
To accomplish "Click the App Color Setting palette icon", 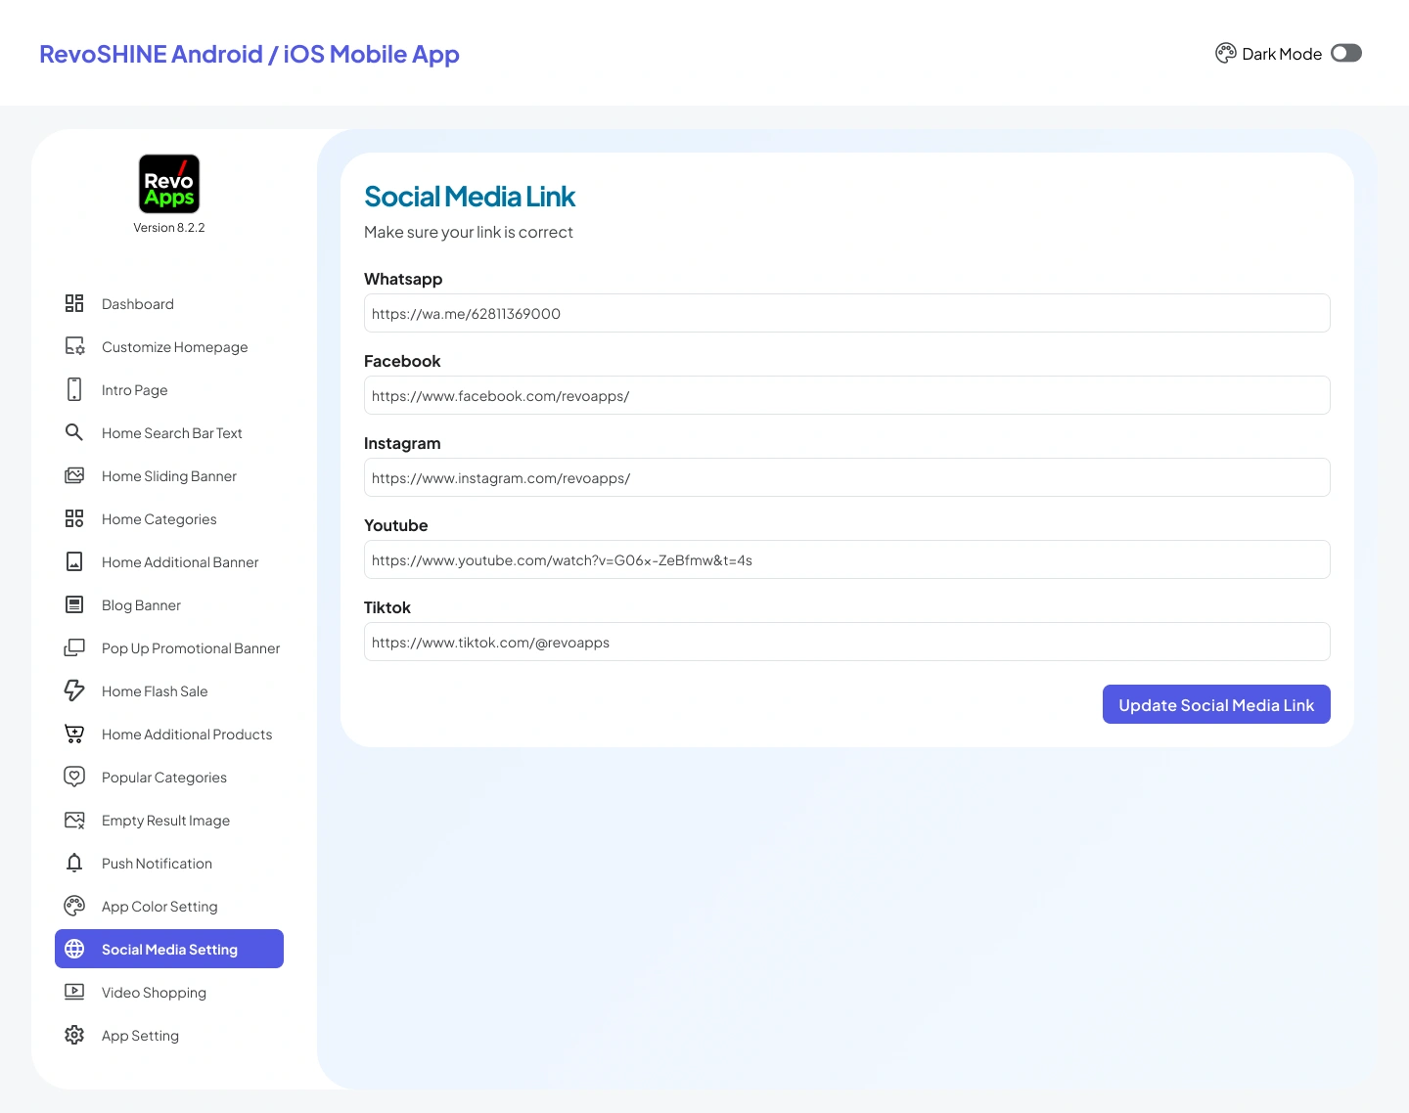I will point(74,906).
